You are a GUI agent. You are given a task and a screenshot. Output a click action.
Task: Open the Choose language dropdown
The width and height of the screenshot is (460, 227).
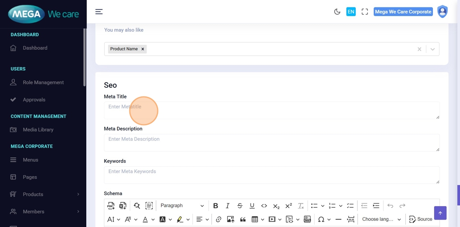click(381, 219)
